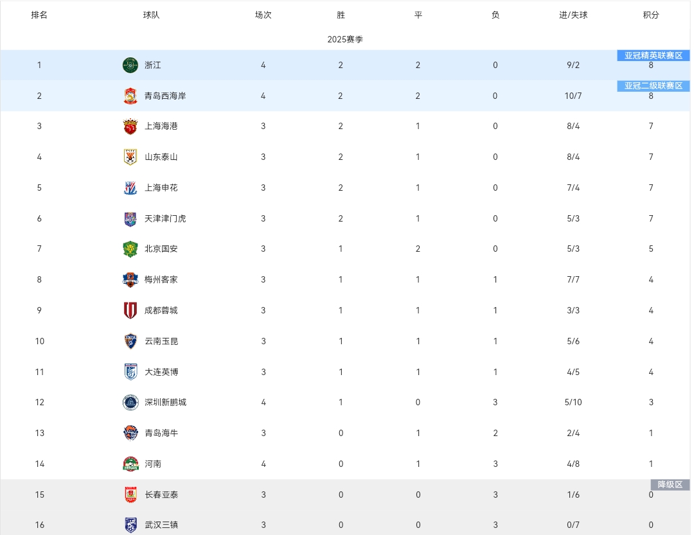
Task: Click the 浙江 team logo icon
Action: click(130, 65)
